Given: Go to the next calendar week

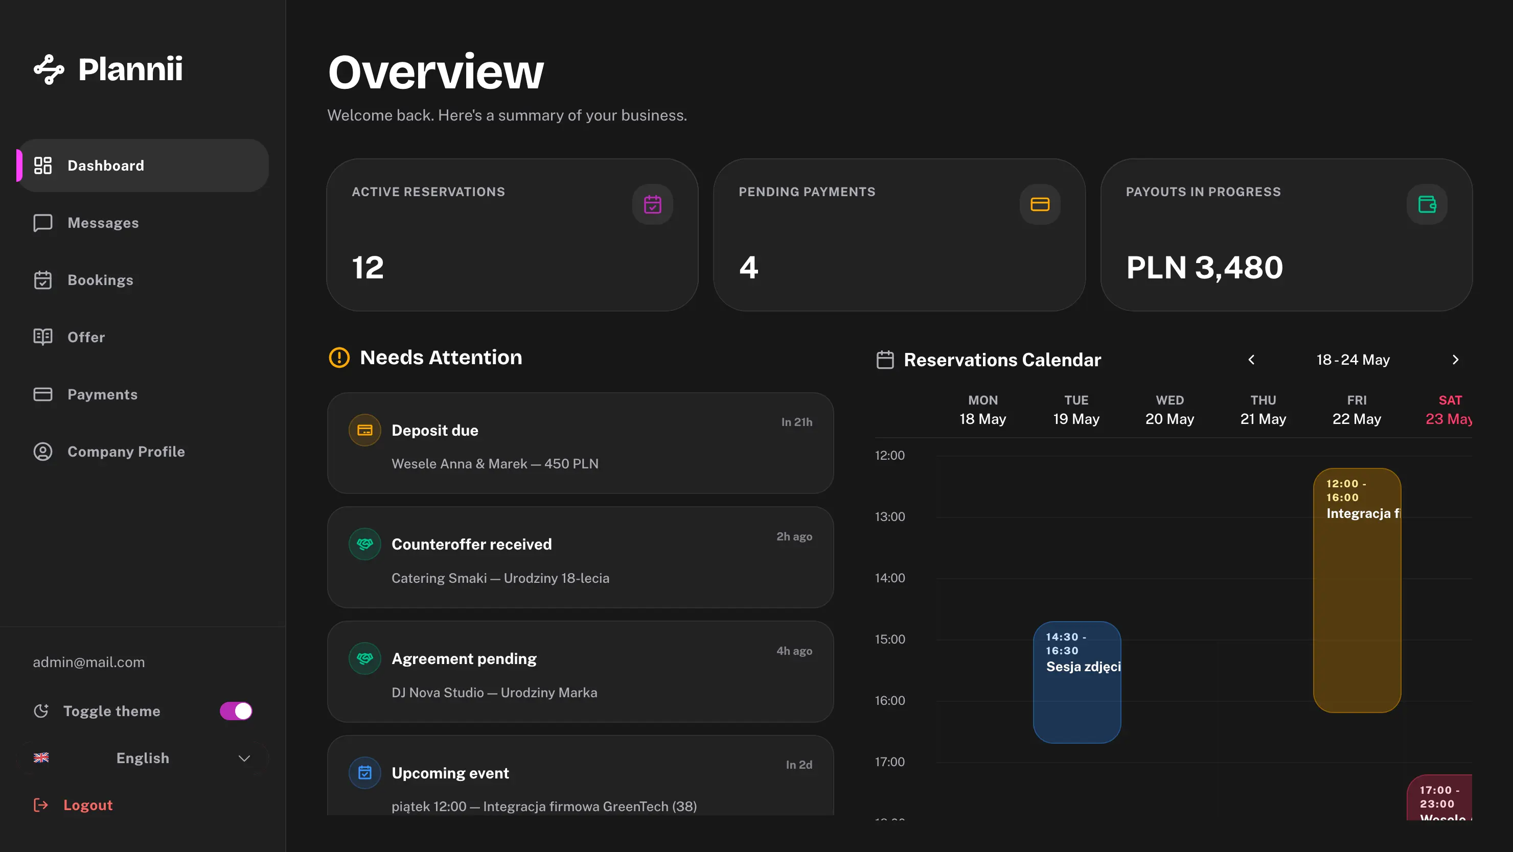Looking at the screenshot, I should [1455, 360].
